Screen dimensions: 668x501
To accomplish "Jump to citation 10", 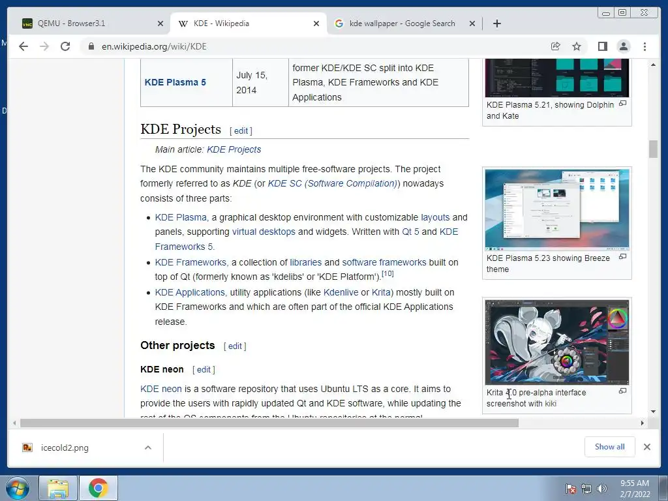I will 387,273.
